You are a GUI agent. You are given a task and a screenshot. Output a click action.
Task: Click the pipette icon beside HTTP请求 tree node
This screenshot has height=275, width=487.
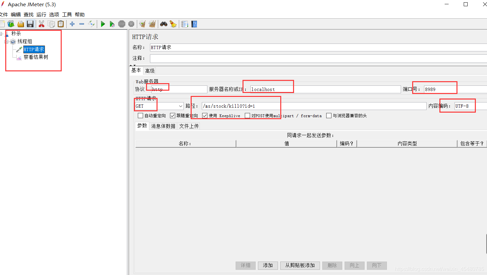click(x=19, y=49)
